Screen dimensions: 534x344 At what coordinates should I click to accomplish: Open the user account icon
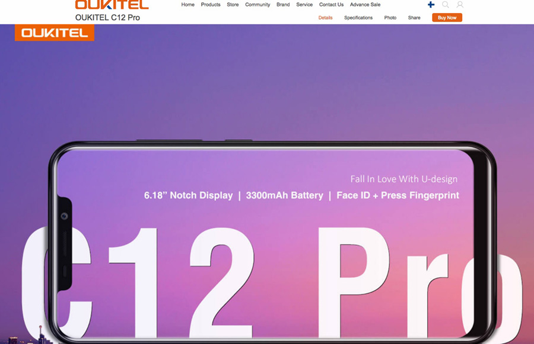click(460, 5)
